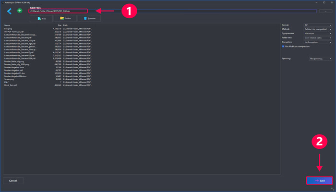Screen dimensions: 336x192
Task: Open the Folder Info dropdown
Action: coord(318,38)
